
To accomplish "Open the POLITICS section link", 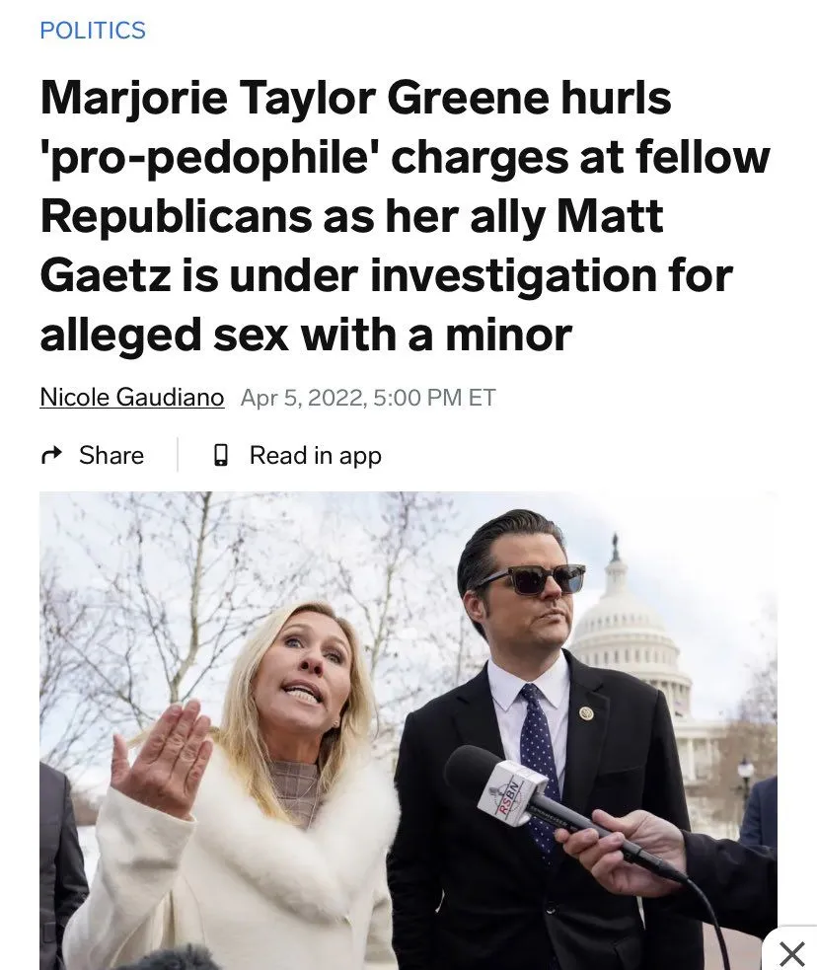I will pos(93,31).
